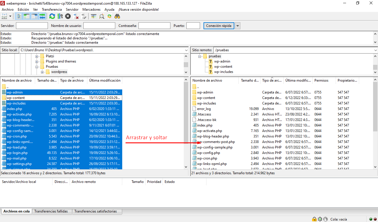Open Sitio remoto path dropdown
The image size is (378, 222).
point(375,50)
